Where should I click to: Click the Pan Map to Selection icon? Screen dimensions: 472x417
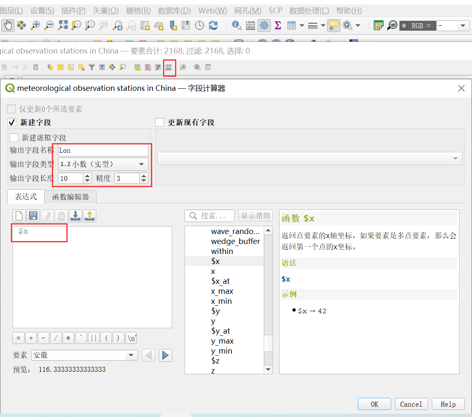tap(22, 25)
